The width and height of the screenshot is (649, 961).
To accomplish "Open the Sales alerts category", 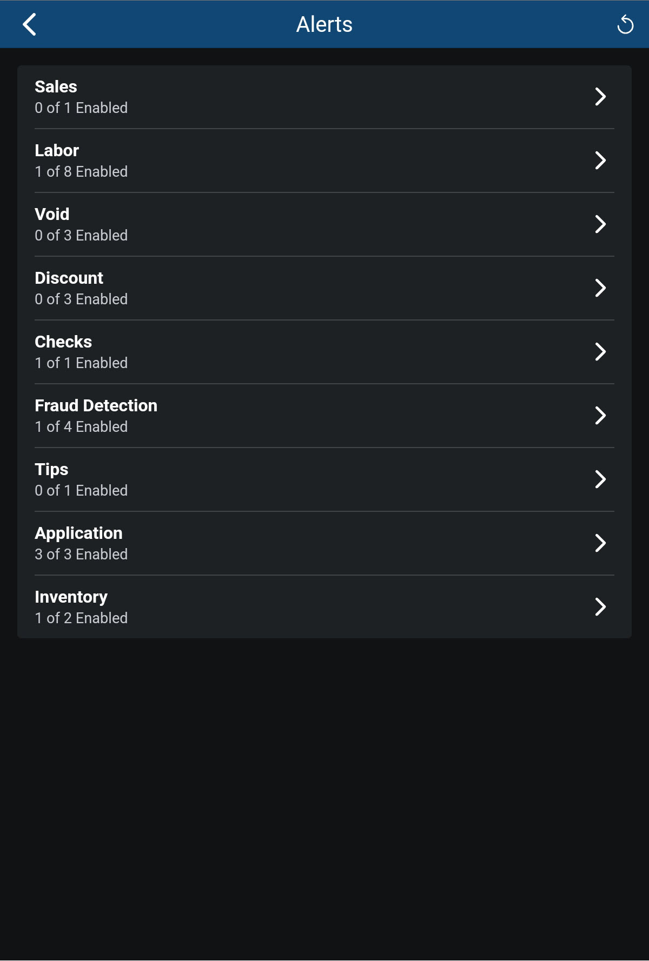I will (81, 97).
